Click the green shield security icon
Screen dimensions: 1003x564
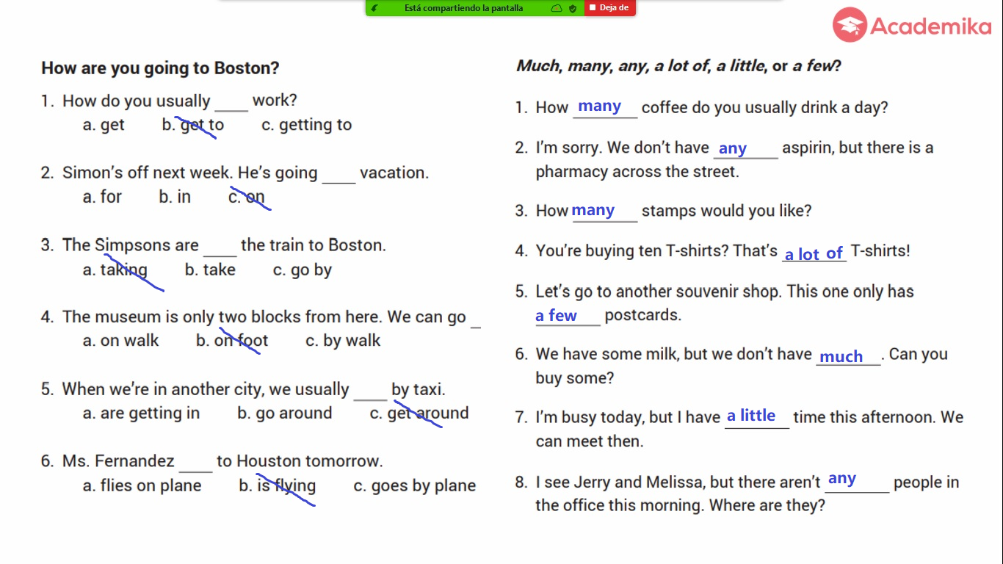[573, 8]
